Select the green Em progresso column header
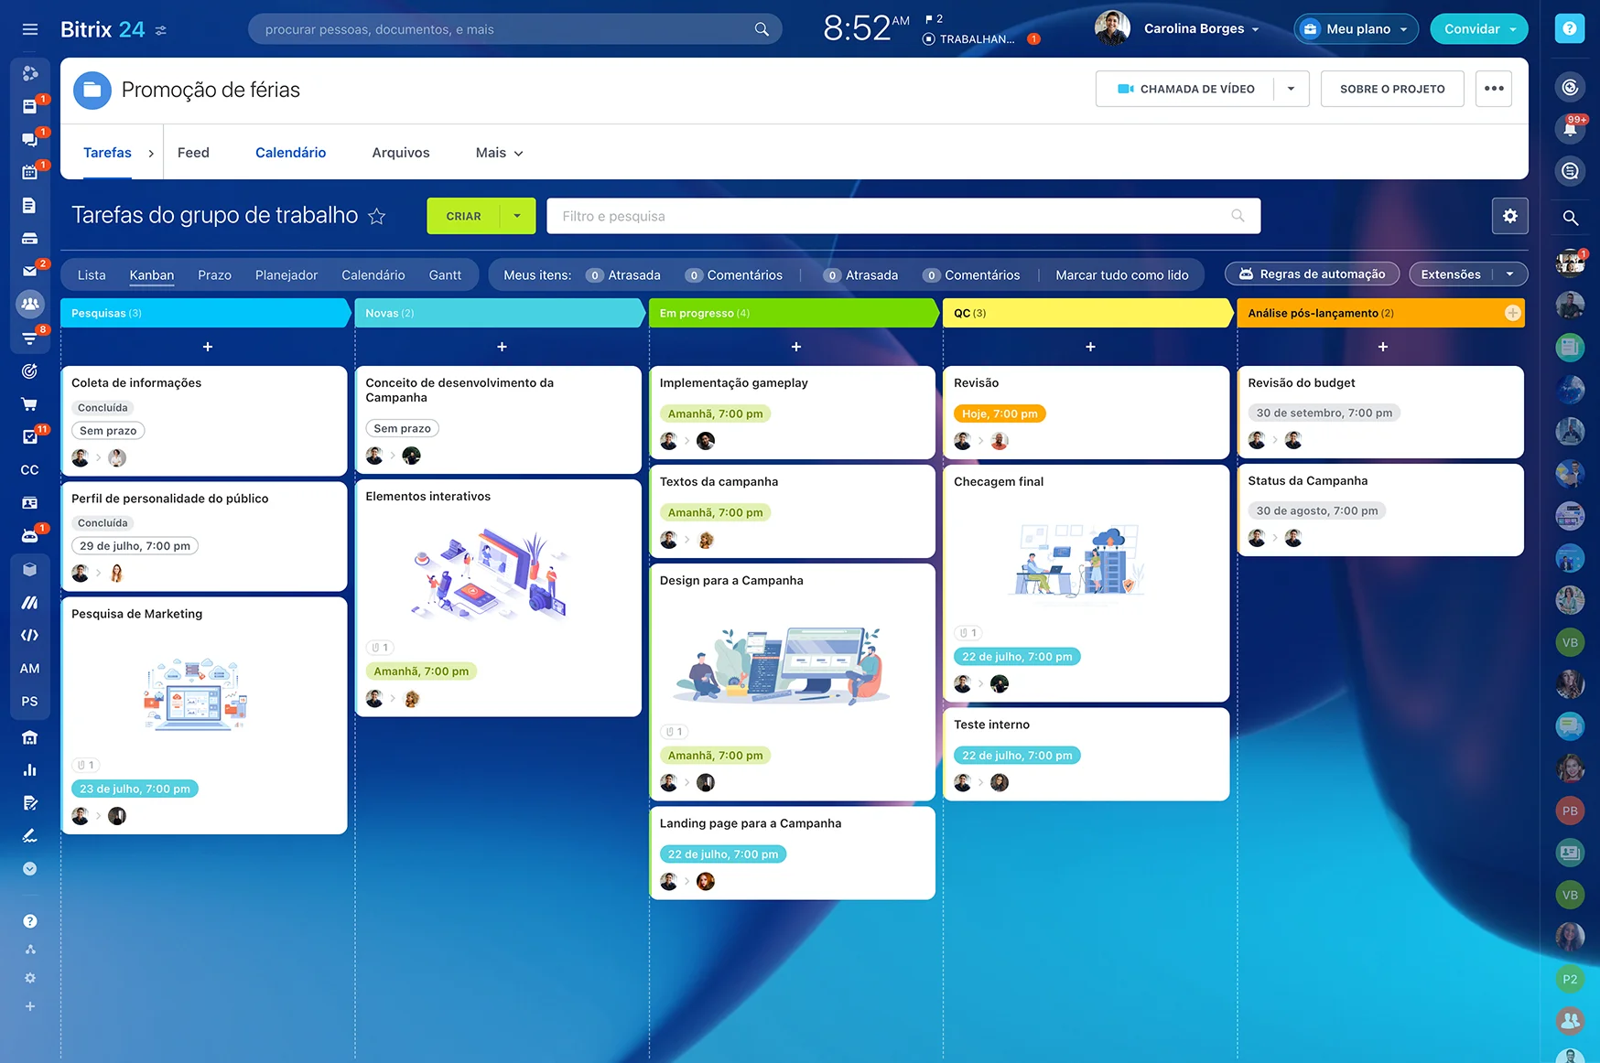The height and width of the screenshot is (1063, 1600). click(792, 313)
